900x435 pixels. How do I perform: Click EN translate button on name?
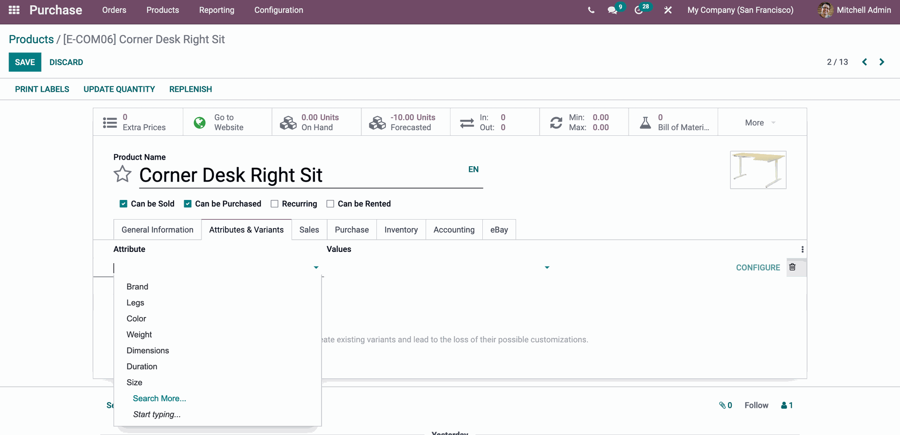pyautogui.click(x=473, y=169)
